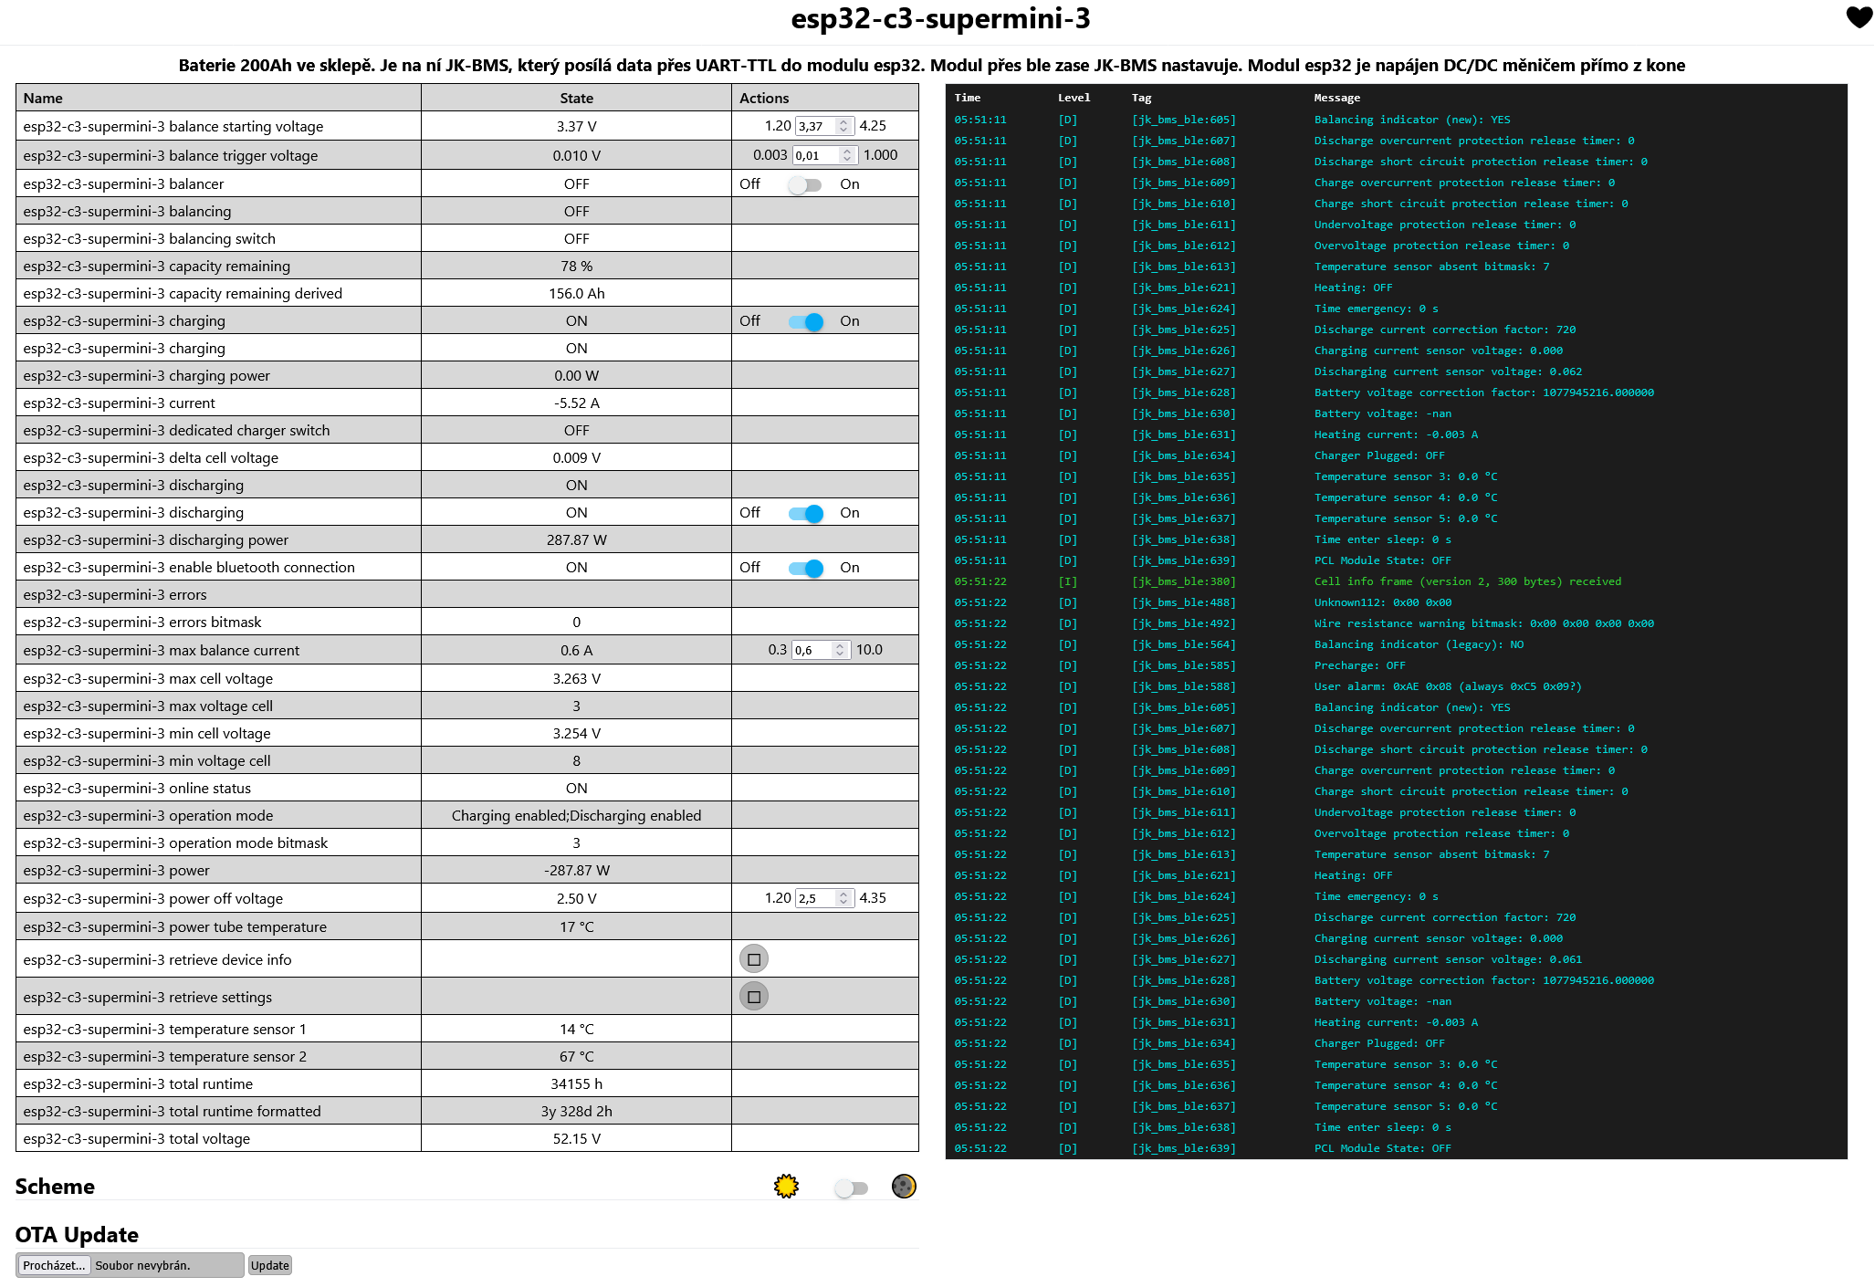Click balance starting voltage stepper arrows

tap(843, 126)
